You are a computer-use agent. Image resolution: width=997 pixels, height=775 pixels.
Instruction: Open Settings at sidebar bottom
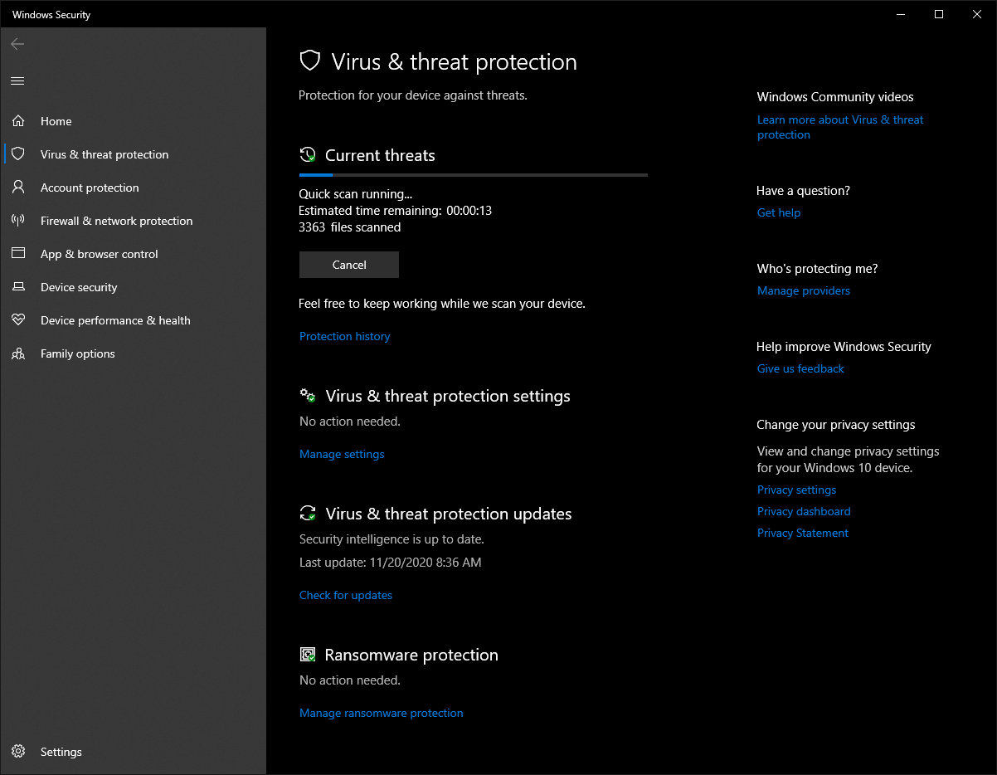(133, 752)
